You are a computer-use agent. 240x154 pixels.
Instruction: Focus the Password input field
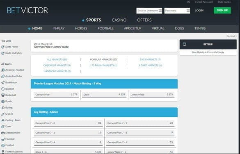(177, 11)
